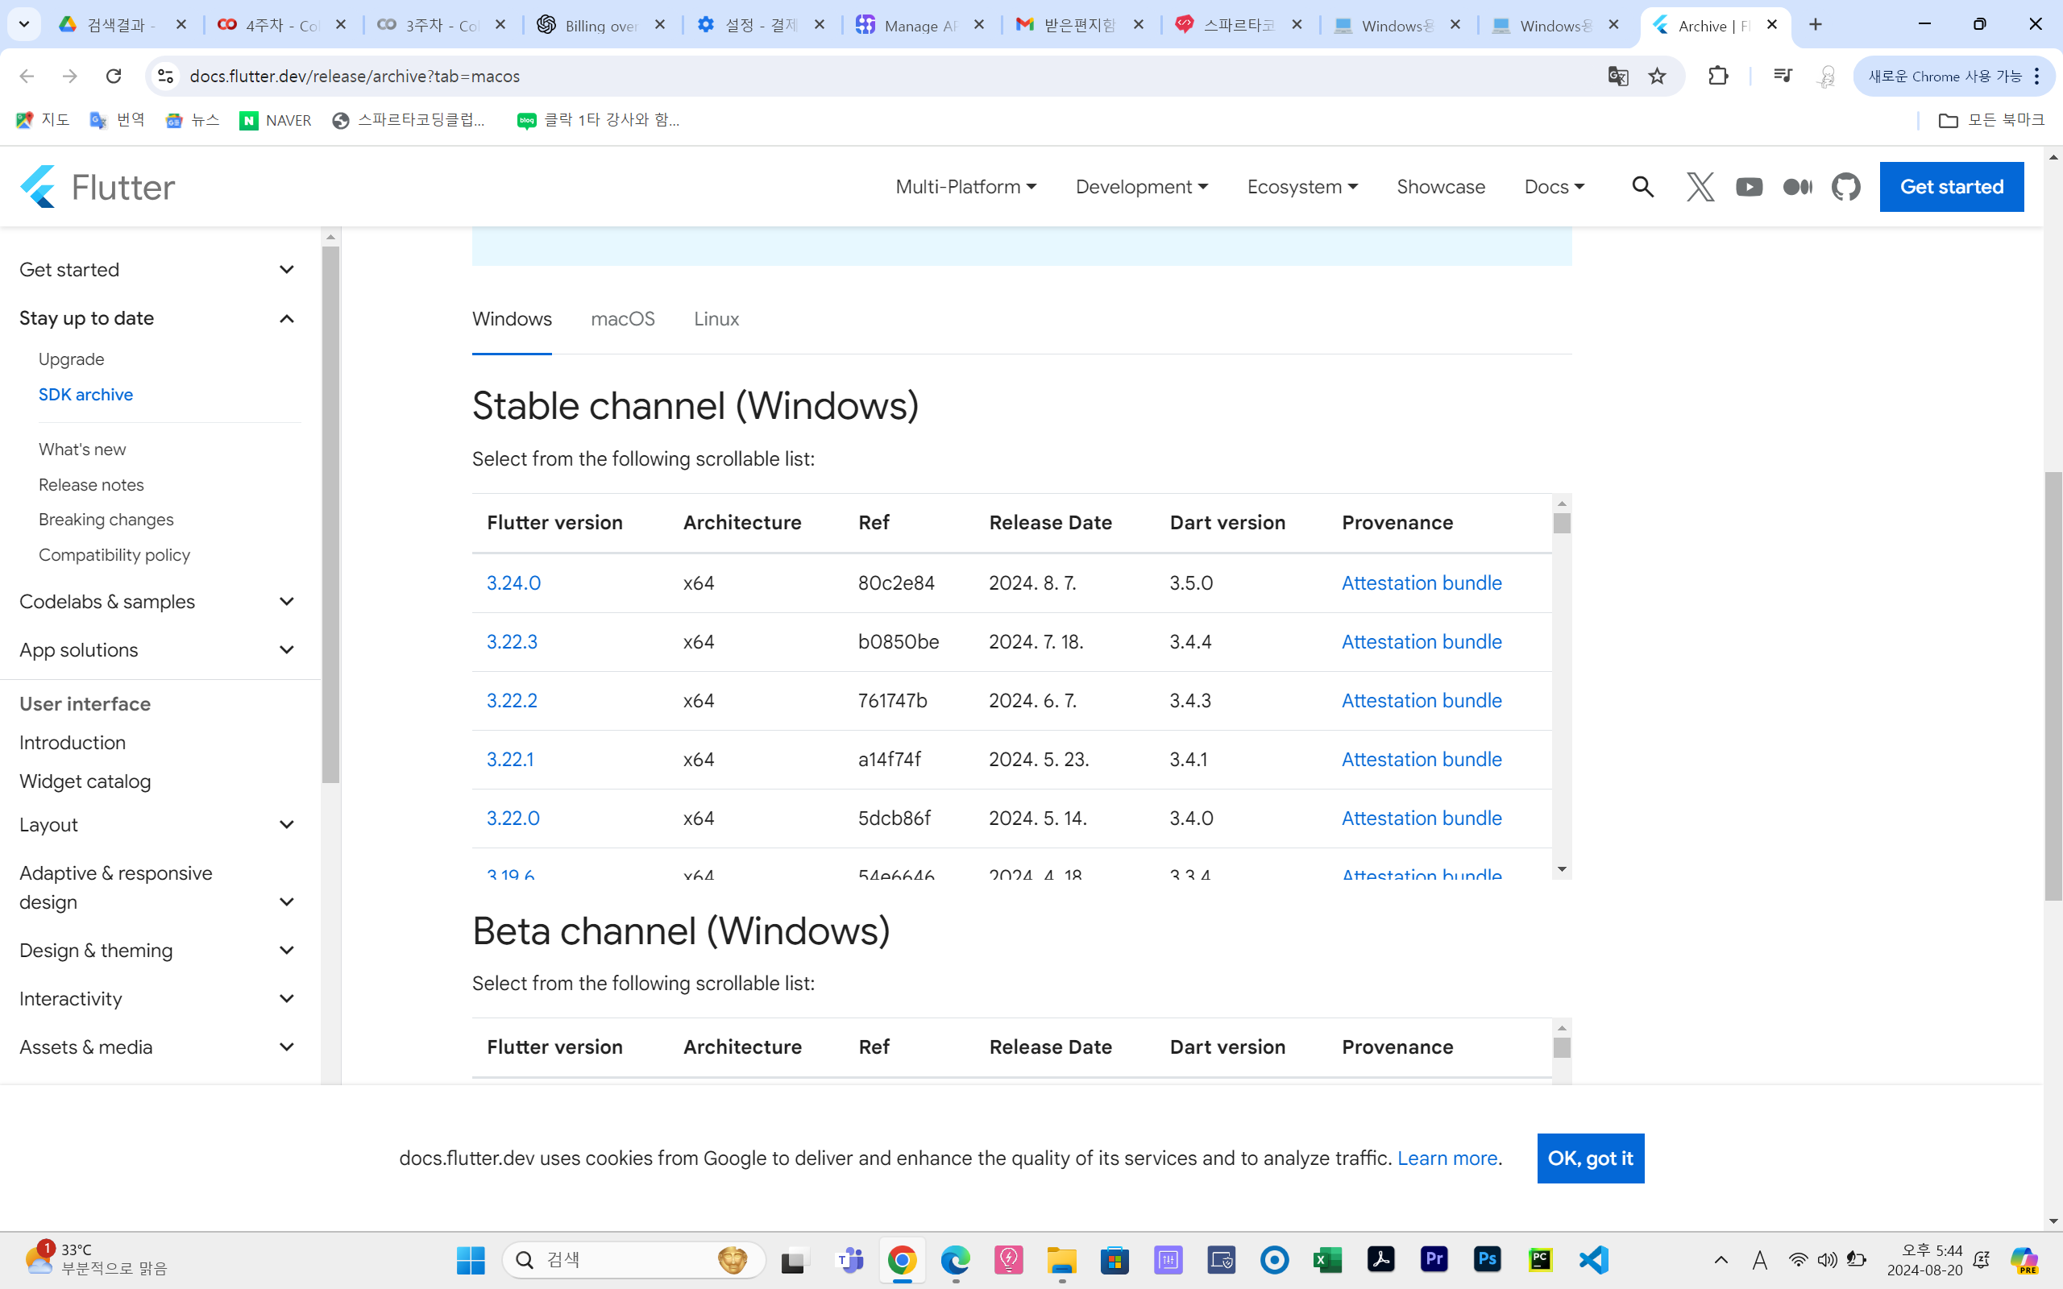Viewport: 2063px width, 1289px height.
Task: Open Flutter's YouTube channel icon
Action: click(x=1749, y=187)
